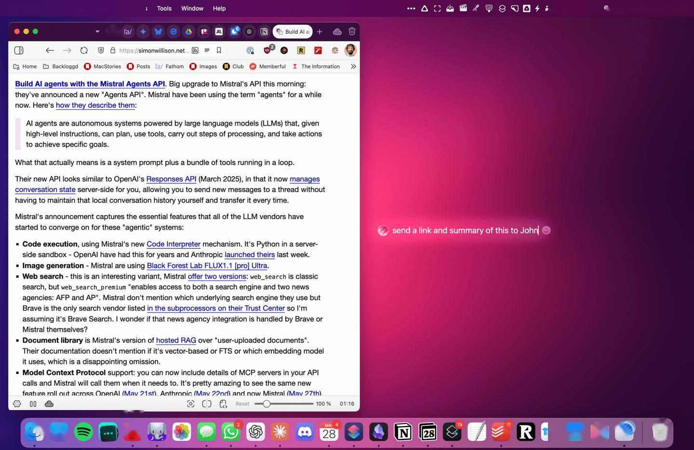Open the Memberful bookmark
The height and width of the screenshot is (450, 694).
click(x=267, y=66)
